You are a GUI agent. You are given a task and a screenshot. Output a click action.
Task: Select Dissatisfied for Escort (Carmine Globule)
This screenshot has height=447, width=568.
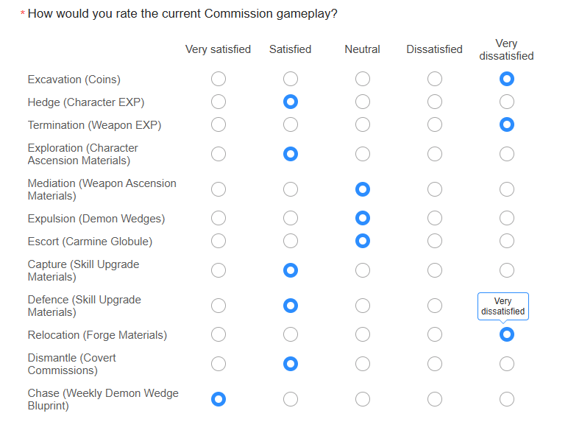(x=435, y=241)
